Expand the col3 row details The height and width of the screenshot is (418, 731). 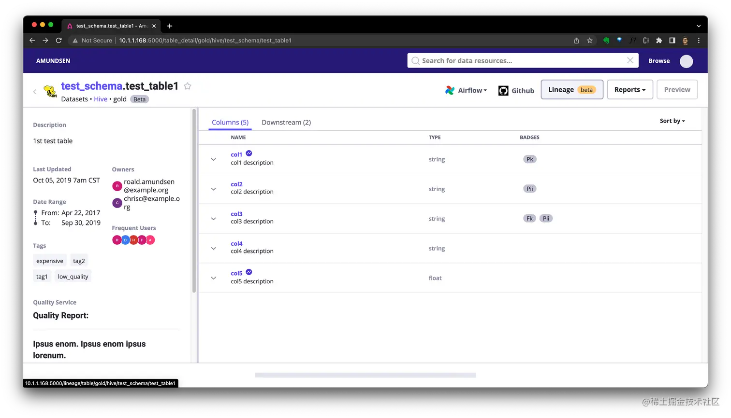(213, 219)
